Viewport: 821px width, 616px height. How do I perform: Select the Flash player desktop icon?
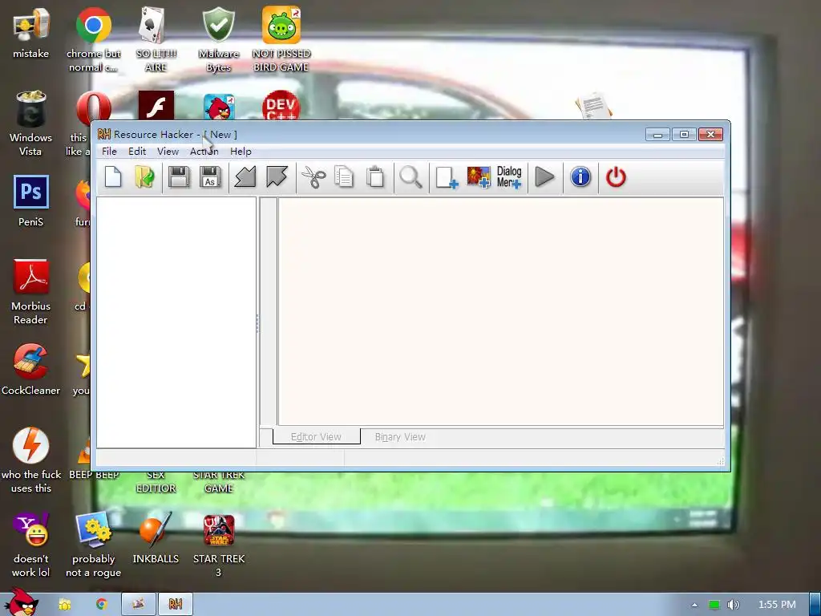[156, 106]
